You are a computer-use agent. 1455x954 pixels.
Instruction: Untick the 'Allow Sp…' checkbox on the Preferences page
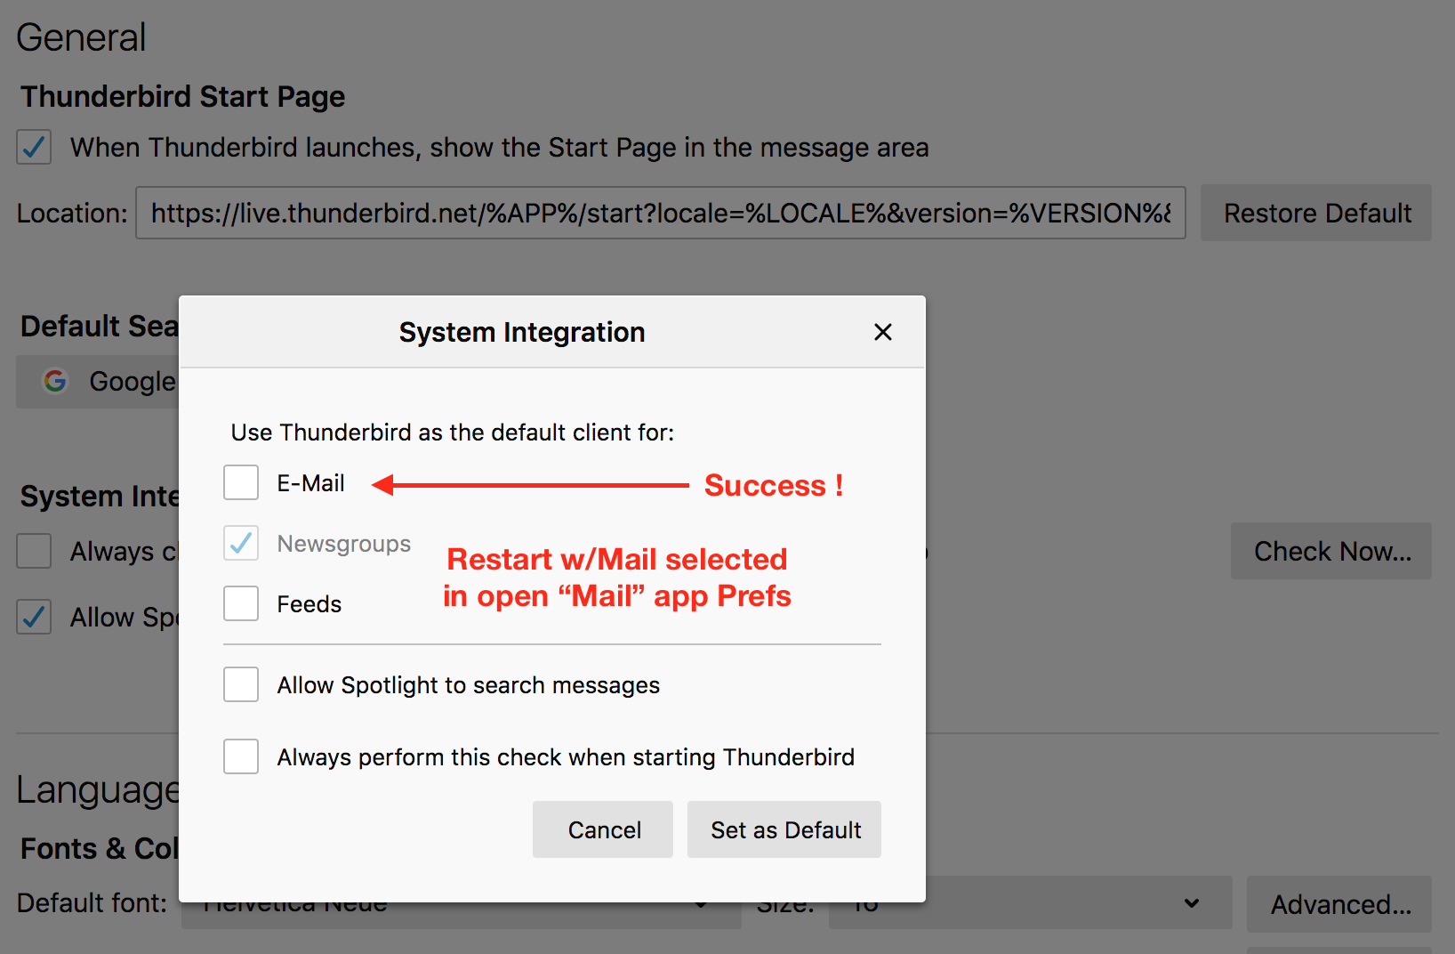[34, 617]
